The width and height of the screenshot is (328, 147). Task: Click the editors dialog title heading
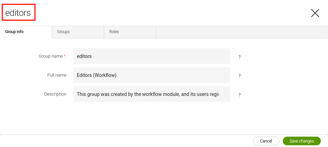click(18, 13)
